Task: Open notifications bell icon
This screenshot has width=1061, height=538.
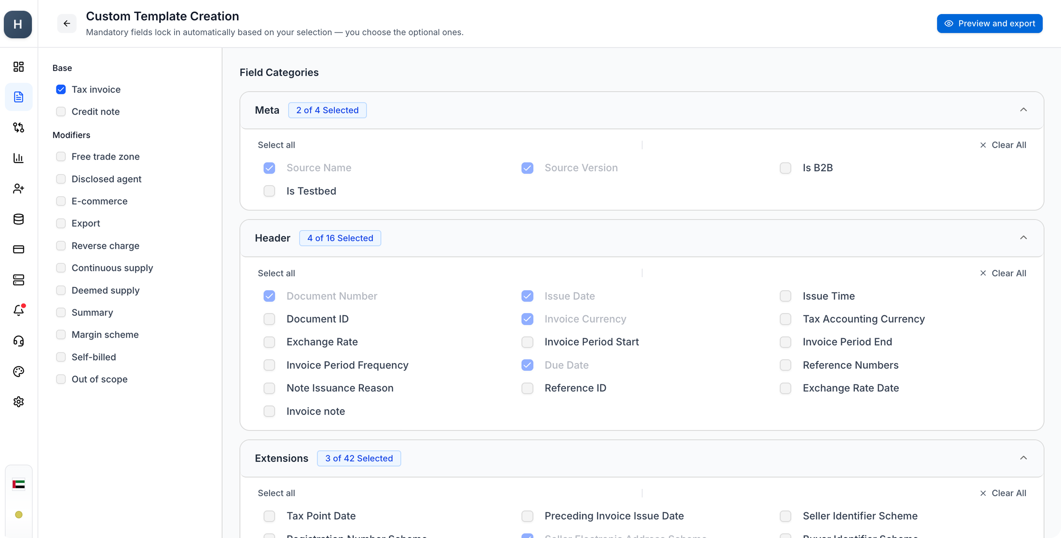Action: pos(19,310)
